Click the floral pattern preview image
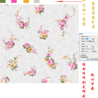Image resolution: width=98 pixels, height=98 pixels. [39, 44]
